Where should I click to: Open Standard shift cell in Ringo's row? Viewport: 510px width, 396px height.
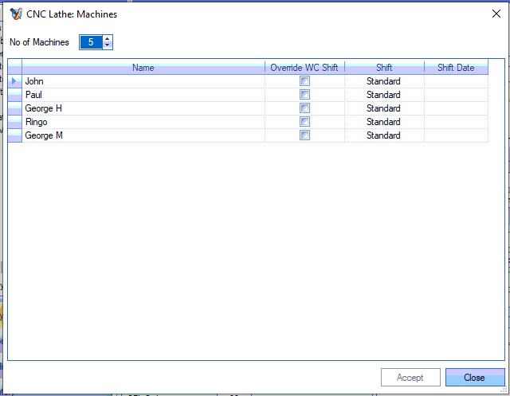(384, 122)
